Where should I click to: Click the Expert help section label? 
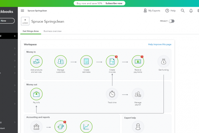pyautogui.click(x=130, y=118)
